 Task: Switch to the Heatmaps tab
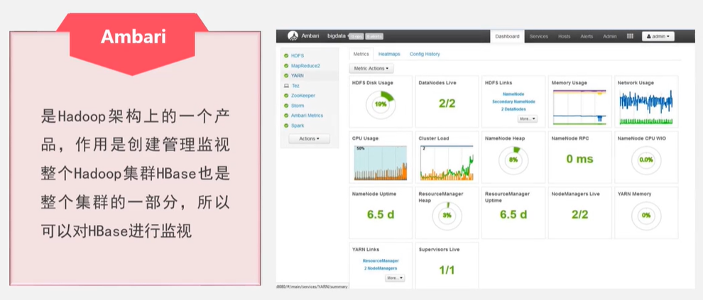389,54
